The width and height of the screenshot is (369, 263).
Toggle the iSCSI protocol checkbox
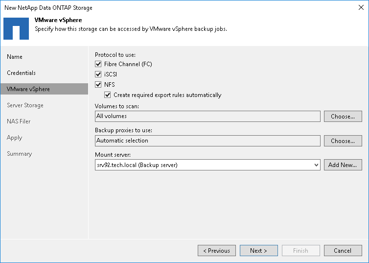pyautogui.click(x=98, y=74)
